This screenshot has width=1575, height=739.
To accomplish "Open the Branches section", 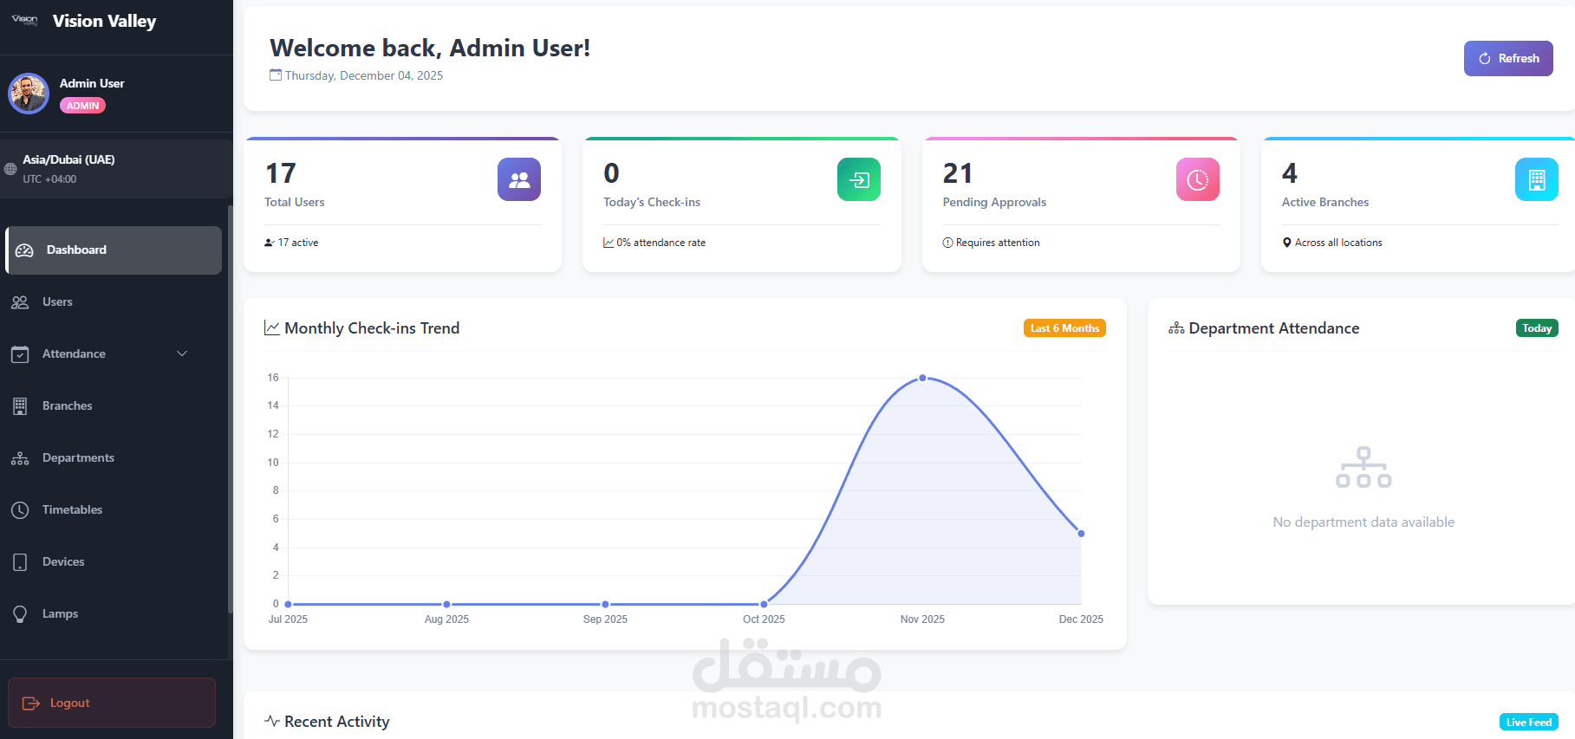I will [114, 406].
